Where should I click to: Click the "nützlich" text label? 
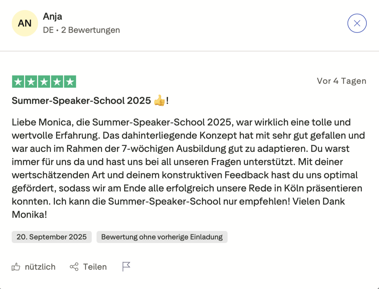(x=40, y=267)
